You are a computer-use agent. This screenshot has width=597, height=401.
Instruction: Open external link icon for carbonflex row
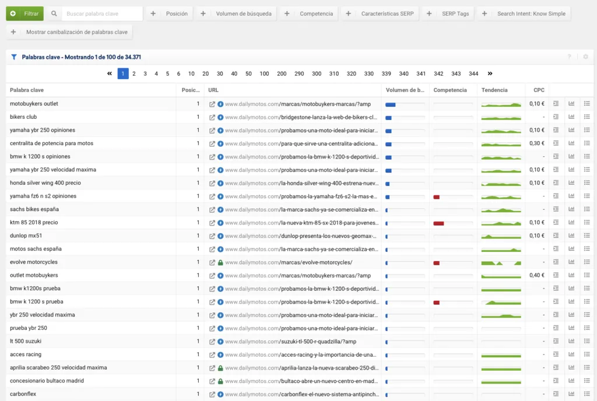[x=212, y=395]
